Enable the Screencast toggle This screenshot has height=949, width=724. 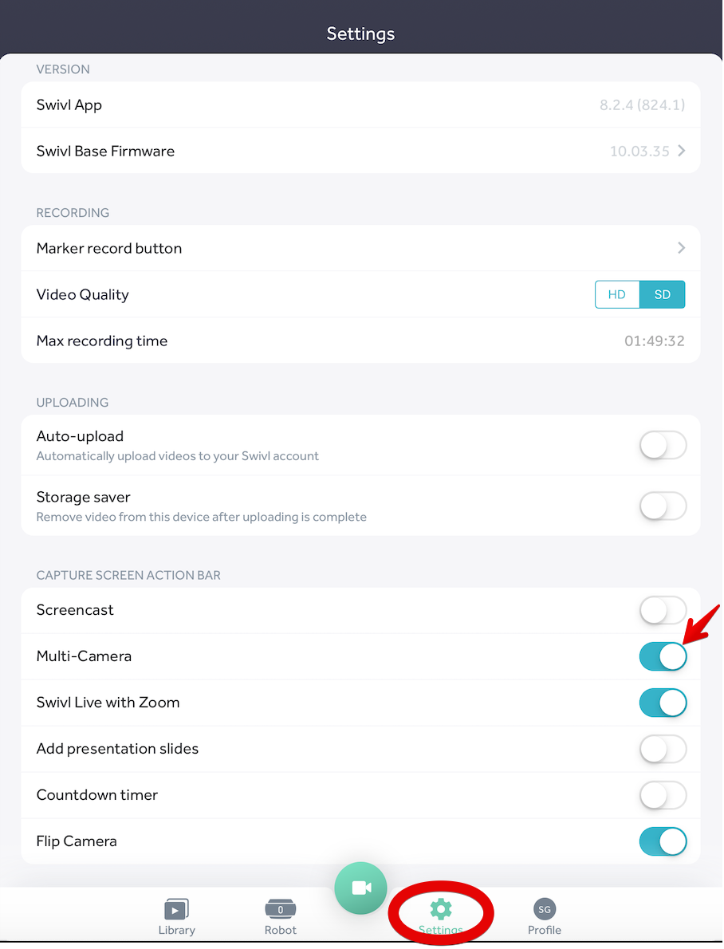(663, 610)
